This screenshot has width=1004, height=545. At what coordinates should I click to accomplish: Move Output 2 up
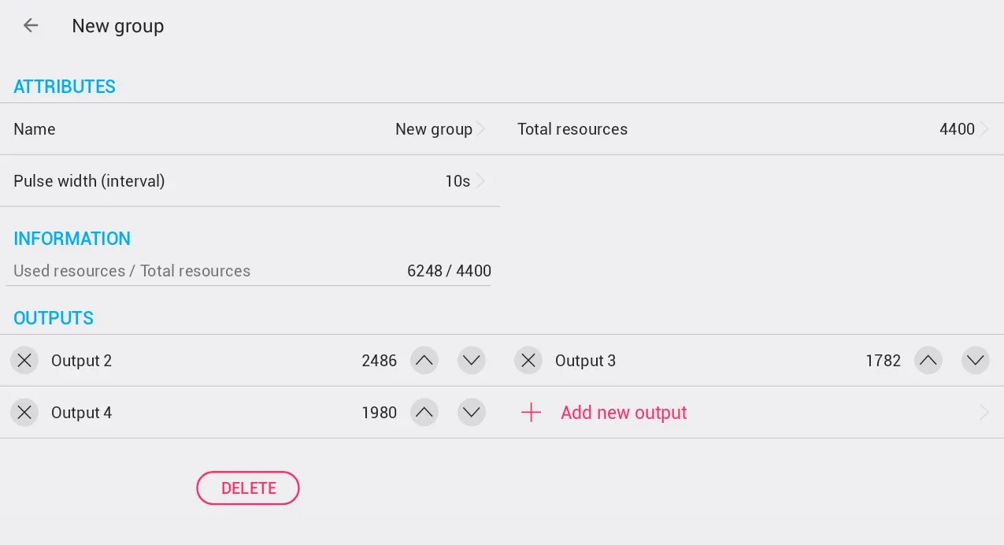pyautogui.click(x=424, y=361)
